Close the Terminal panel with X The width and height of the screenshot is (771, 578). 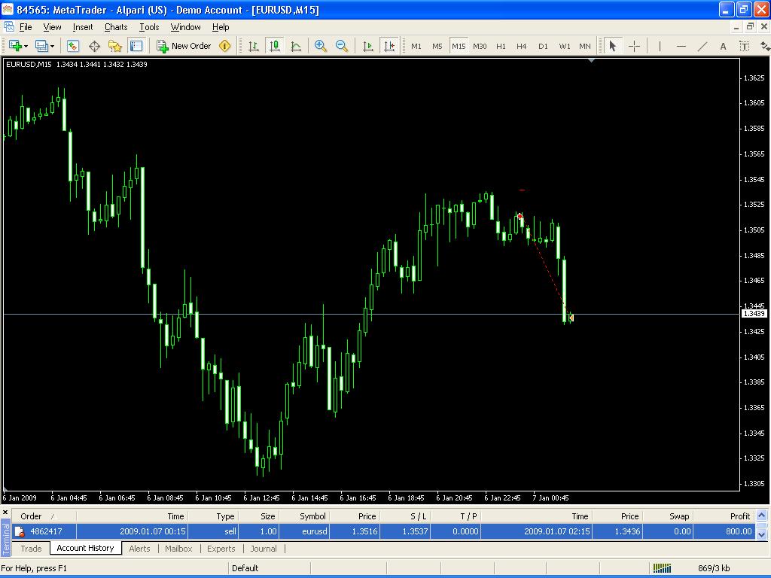5,512
